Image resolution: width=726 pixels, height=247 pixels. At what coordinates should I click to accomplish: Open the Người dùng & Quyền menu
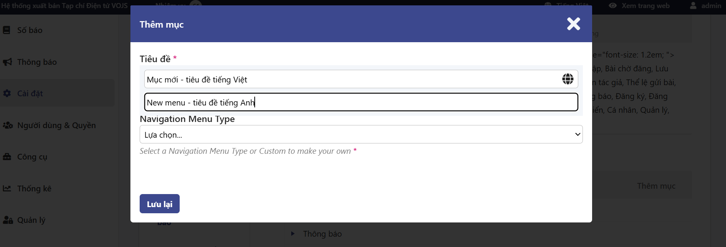pyautogui.click(x=56, y=125)
